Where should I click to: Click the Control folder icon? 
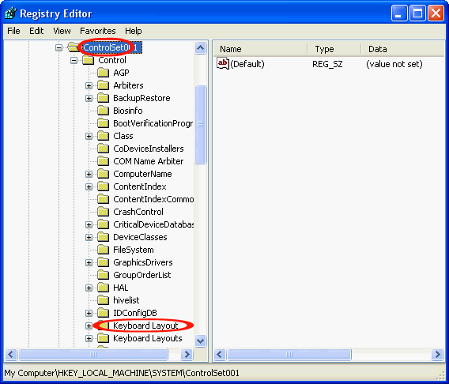coord(89,60)
